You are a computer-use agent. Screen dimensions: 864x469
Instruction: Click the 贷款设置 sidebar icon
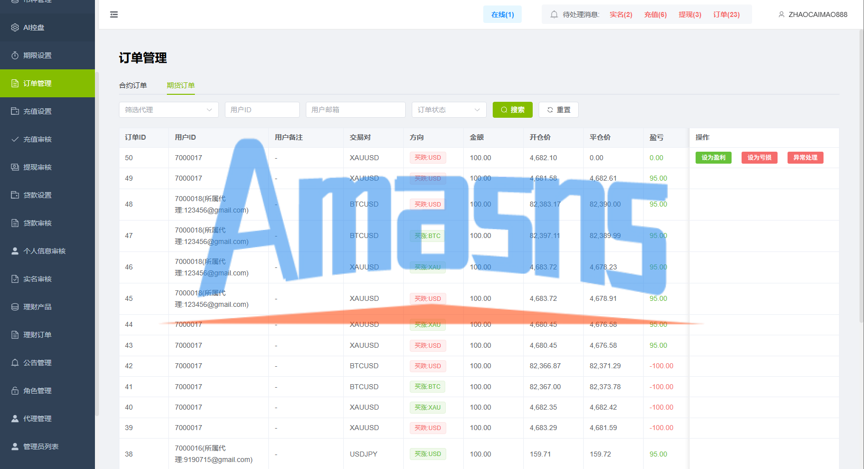15,195
